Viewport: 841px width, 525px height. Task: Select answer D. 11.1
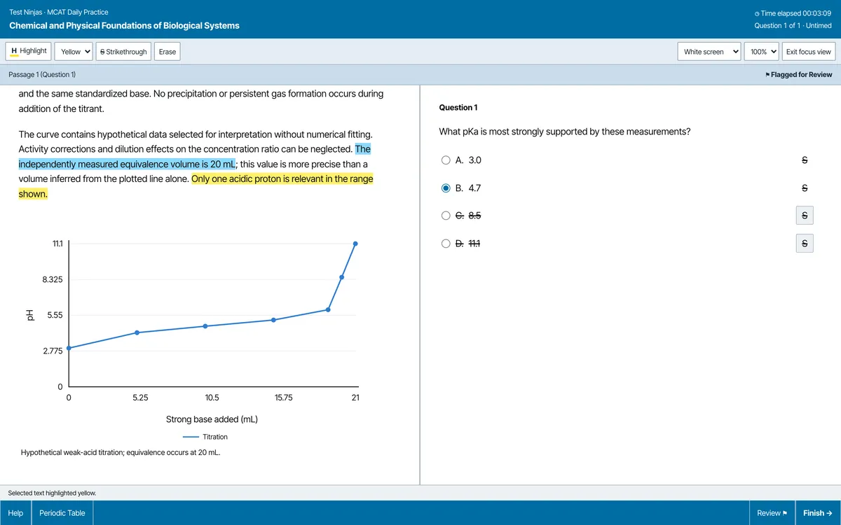[446, 244]
